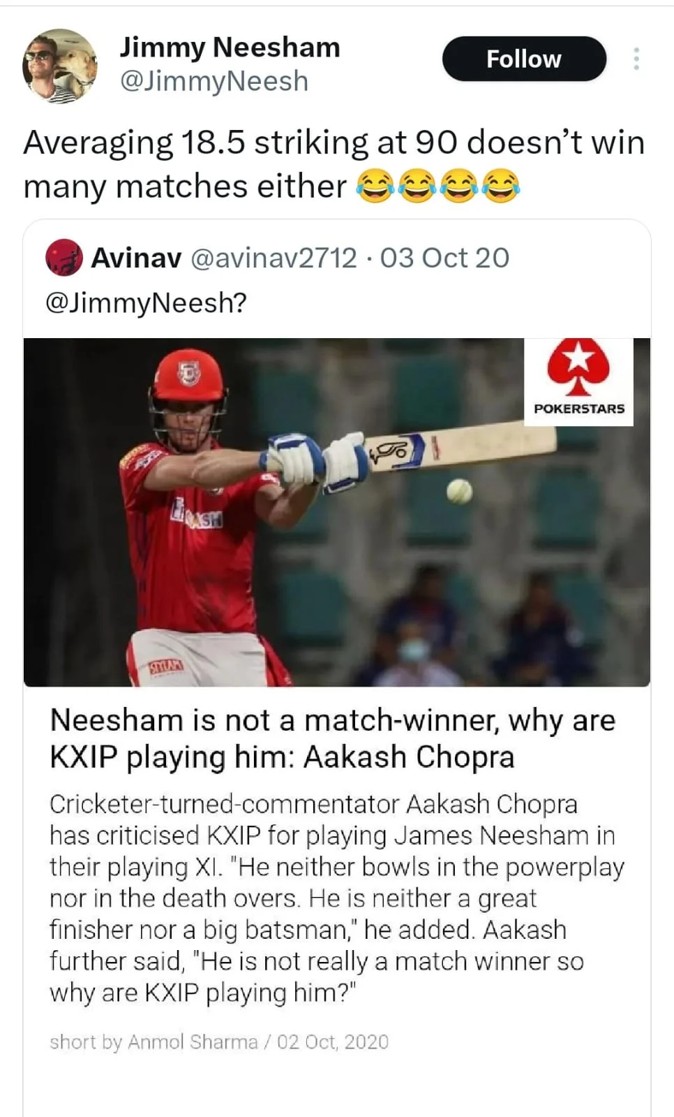Open the Avinav name in quoted tweet
Viewport: 674px width, 1117px height.
[x=136, y=258]
